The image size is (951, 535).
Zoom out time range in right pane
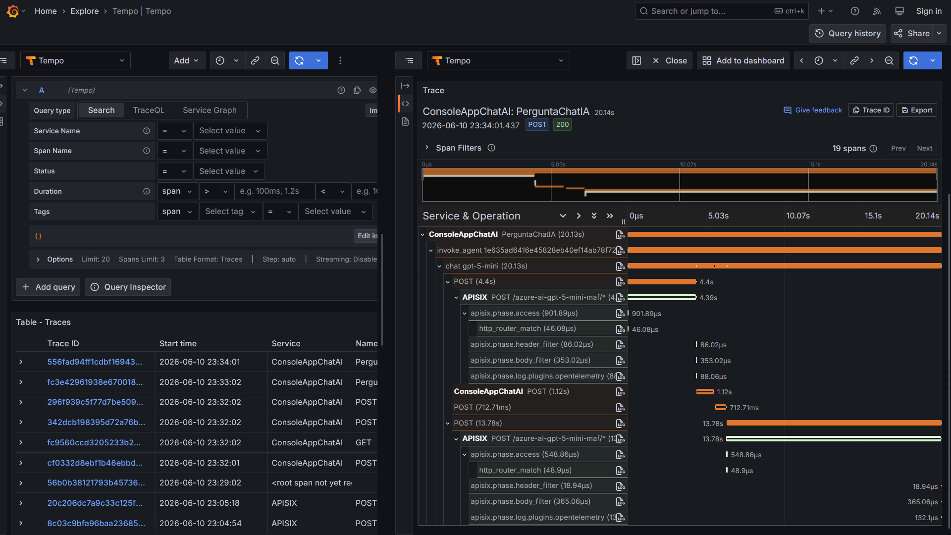[x=889, y=60]
